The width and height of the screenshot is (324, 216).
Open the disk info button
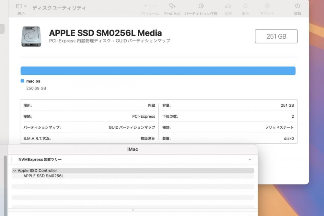tap(297, 6)
